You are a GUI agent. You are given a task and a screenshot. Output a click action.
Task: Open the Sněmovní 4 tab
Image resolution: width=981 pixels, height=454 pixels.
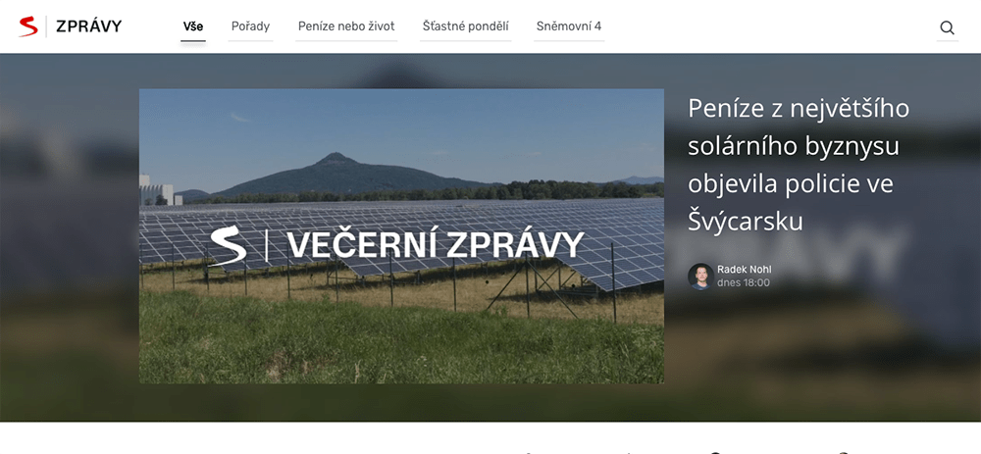tap(569, 26)
